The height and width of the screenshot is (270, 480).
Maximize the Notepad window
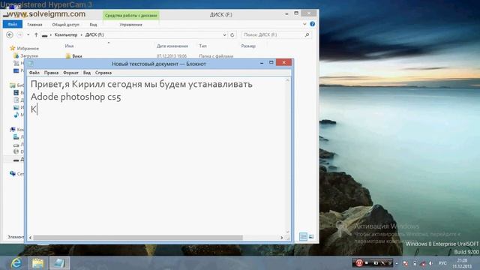coord(271,62)
